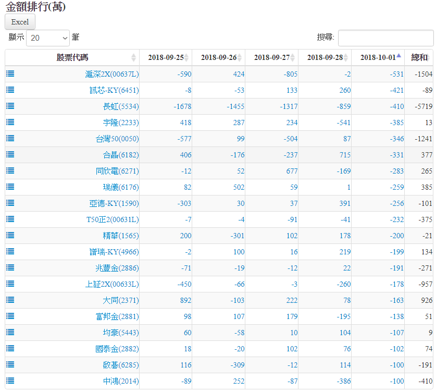
Task: Click list icon in 兆豐金(2886) row
Action: tap(10, 267)
